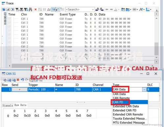Image resolution: width=164 pixels, height=127 pixels.
Task: Click the Time column header in Trace
Action: (x=12, y=14)
